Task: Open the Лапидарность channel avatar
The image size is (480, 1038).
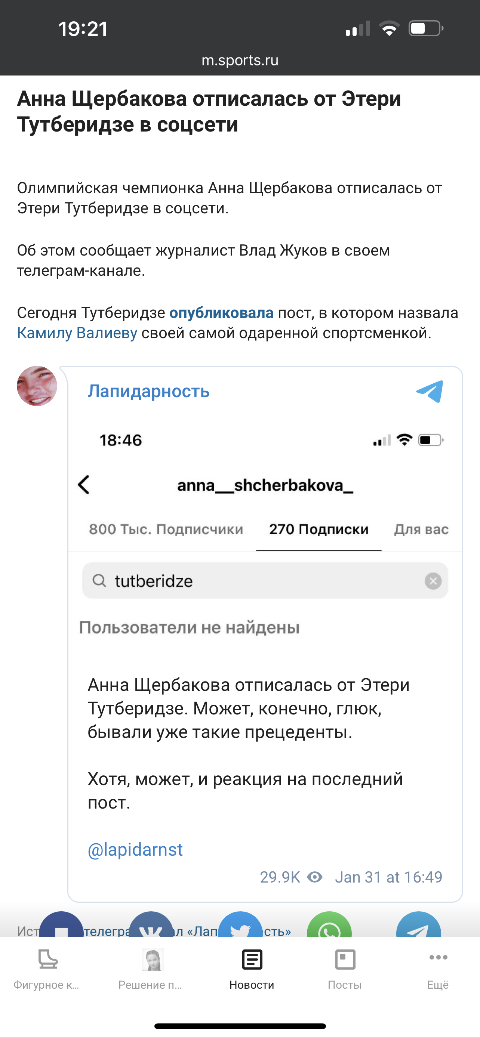Action: click(37, 386)
